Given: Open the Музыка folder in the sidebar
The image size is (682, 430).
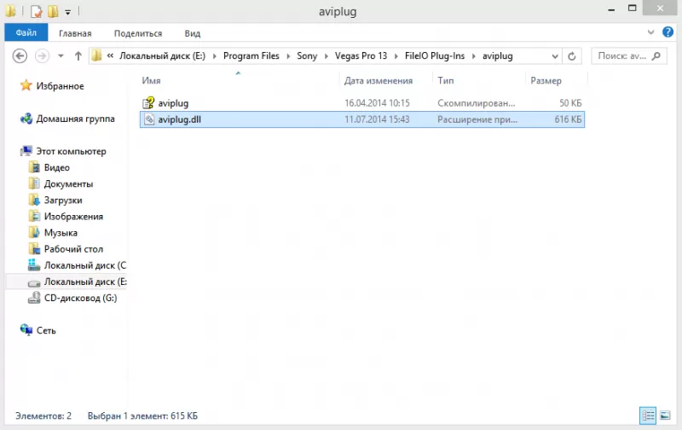Looking at the screenshot, I should tap(61, 233).
